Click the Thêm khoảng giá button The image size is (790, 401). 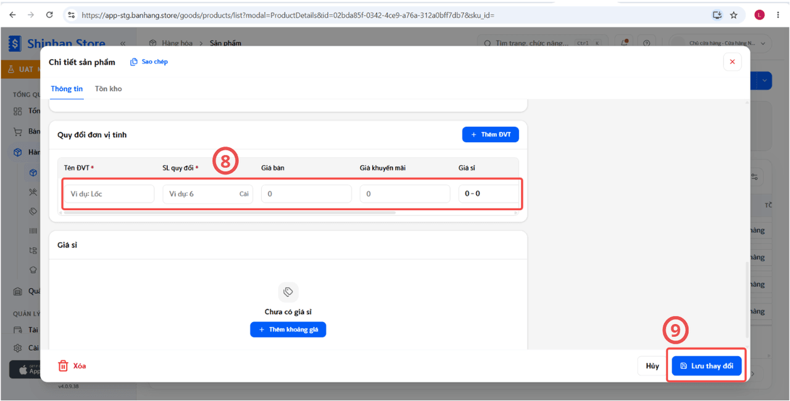click(x=288, y=330)
